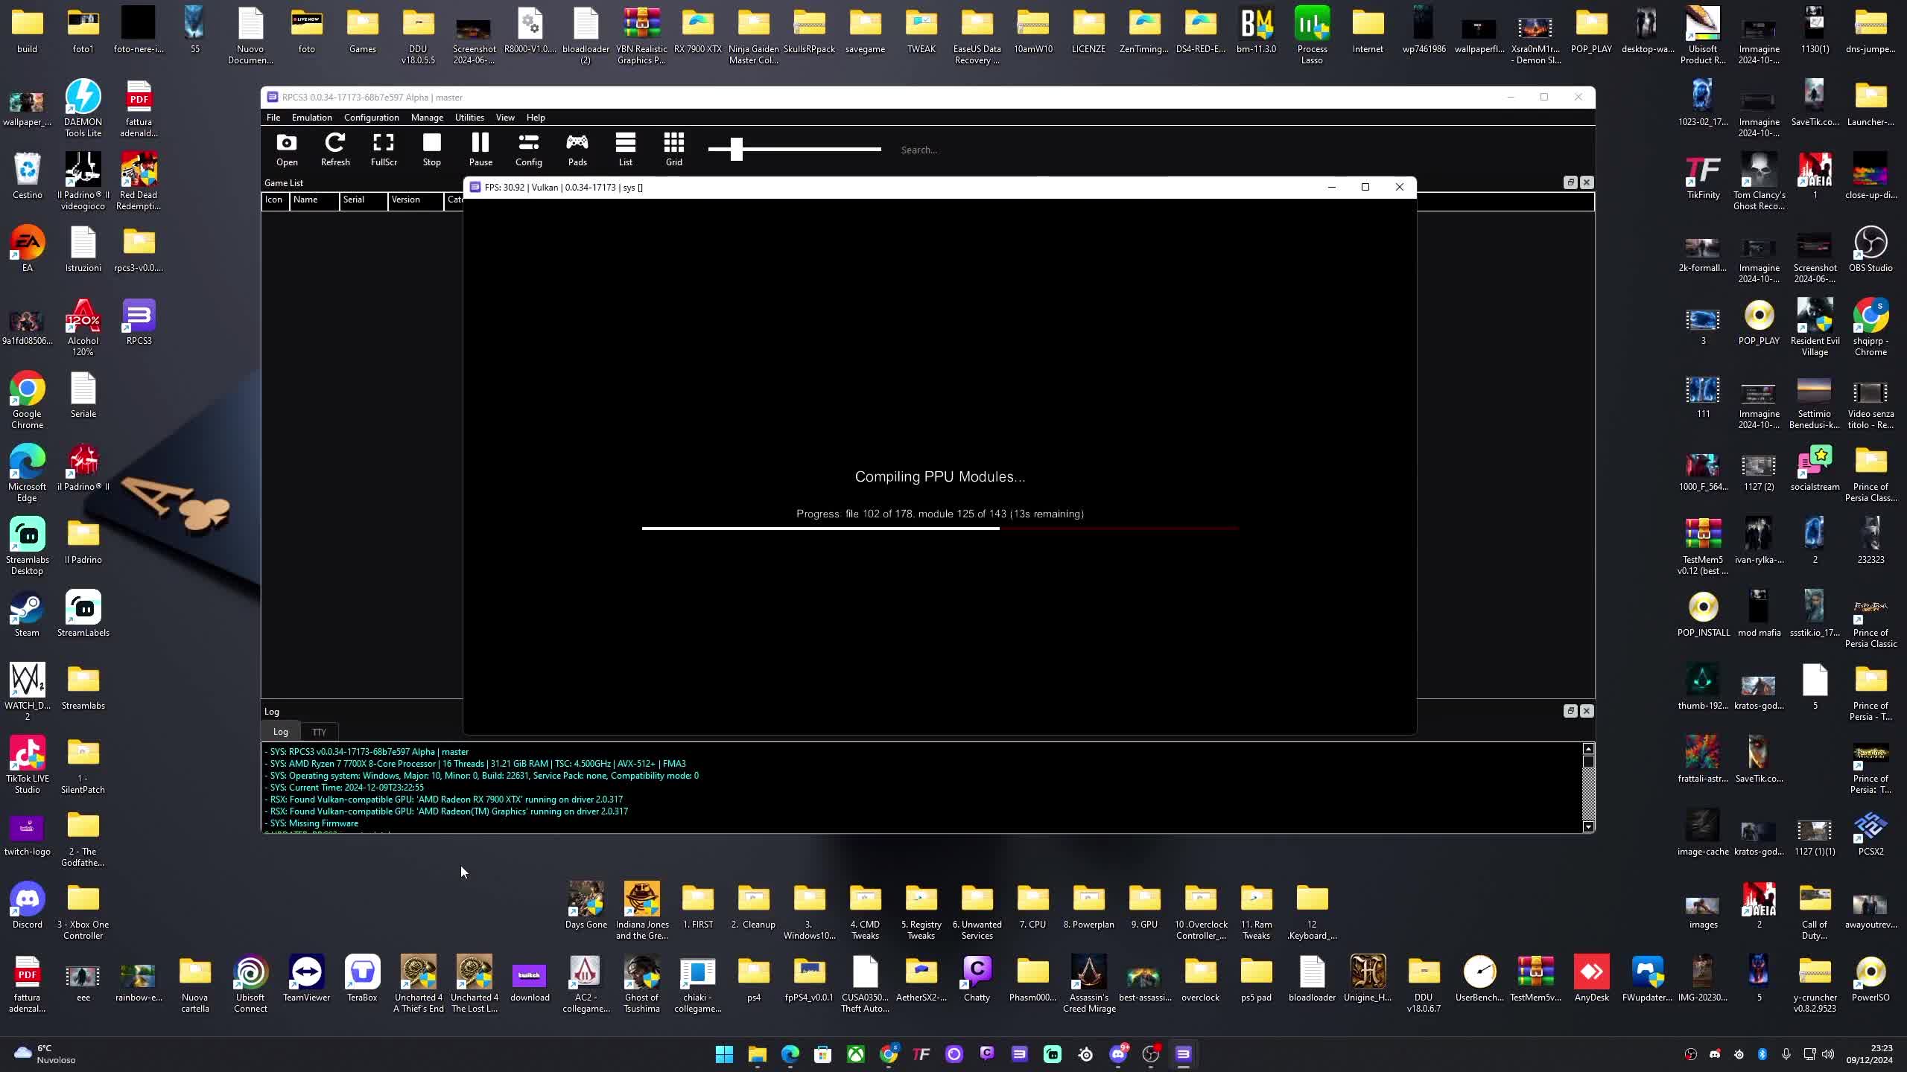Pause emulation with the Pause icon
Image resolution: width=1907 pixels, height=1072 pixels.
(480, 150)
